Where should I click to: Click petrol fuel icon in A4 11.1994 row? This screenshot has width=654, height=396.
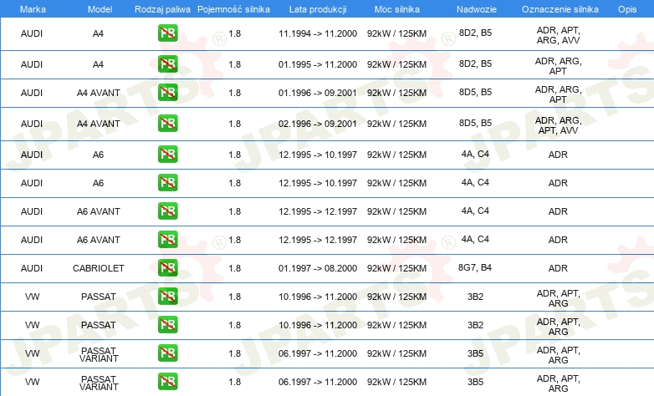click(x=167, y=33)
